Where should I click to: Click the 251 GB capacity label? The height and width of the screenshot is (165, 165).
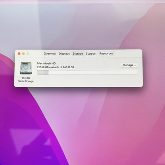[26, 78]
